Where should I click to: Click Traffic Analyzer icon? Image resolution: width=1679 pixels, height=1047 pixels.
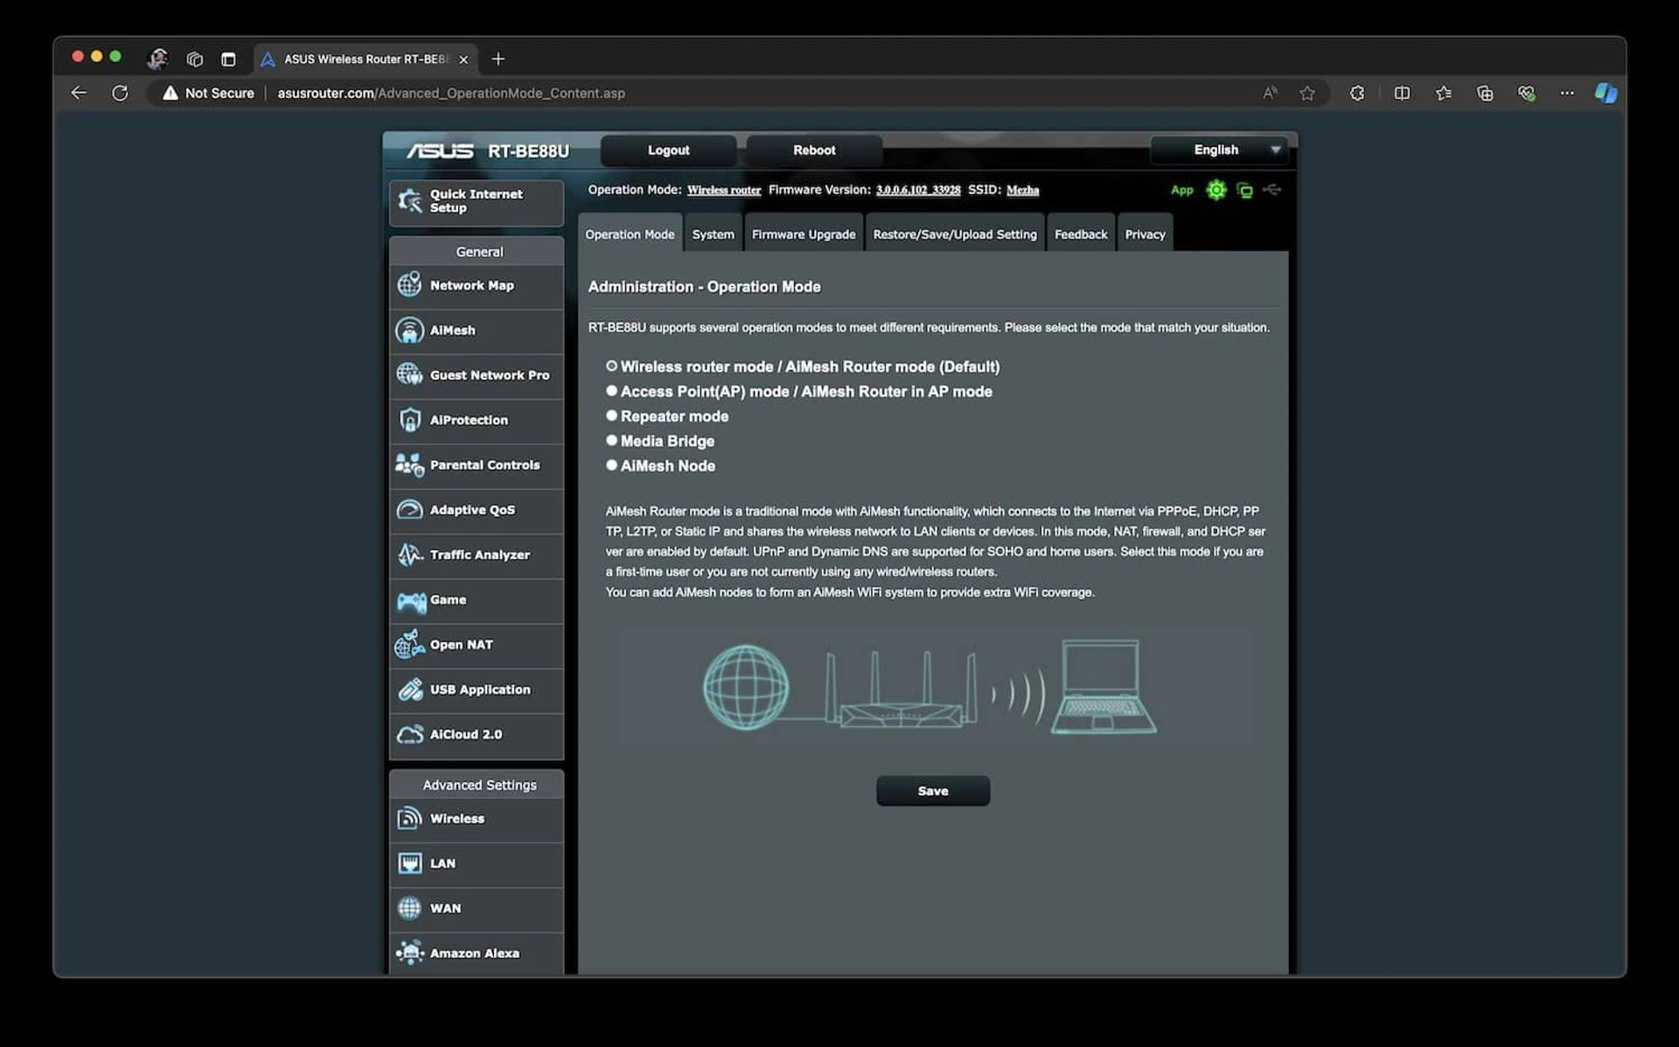point(409,555)
